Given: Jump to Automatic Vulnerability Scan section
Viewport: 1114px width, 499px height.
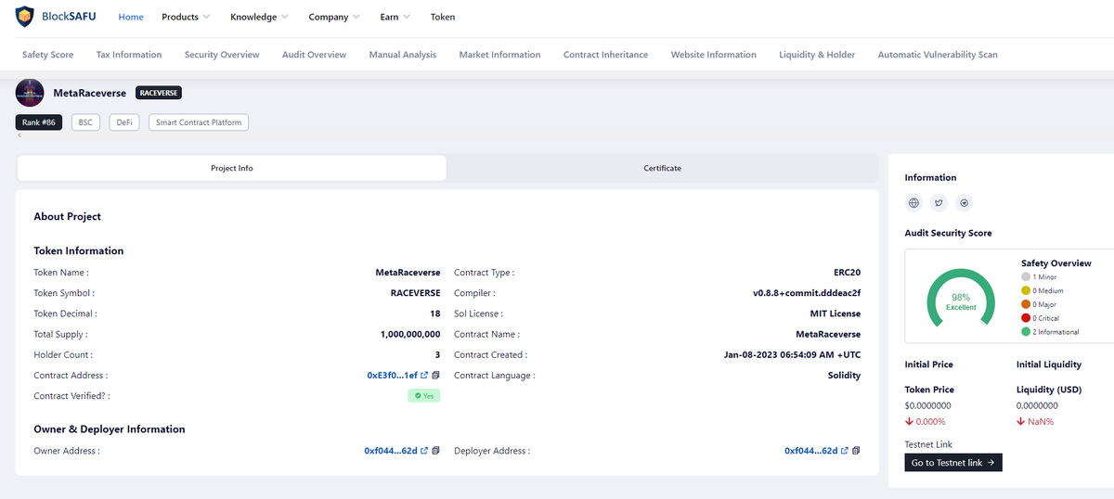Looking at the screenshot, I should [x=938, y=55].
